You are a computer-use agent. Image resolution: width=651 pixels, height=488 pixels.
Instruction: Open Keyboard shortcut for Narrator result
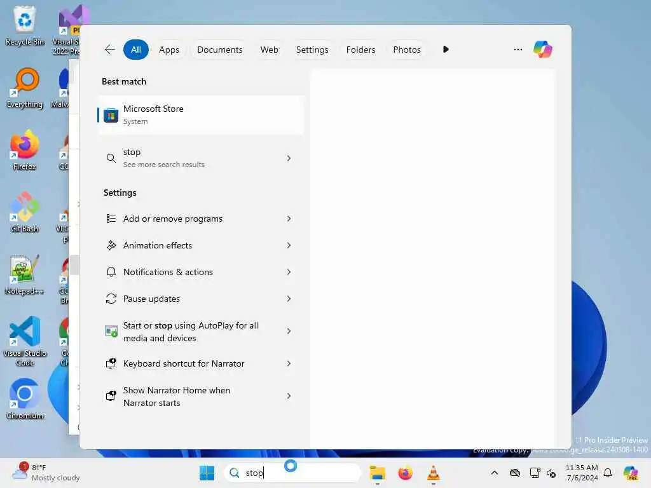[x=200, y=363]
